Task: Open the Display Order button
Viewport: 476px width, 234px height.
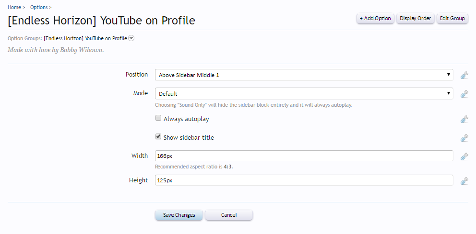Action: pyautogui.click(x=415, y=18)
